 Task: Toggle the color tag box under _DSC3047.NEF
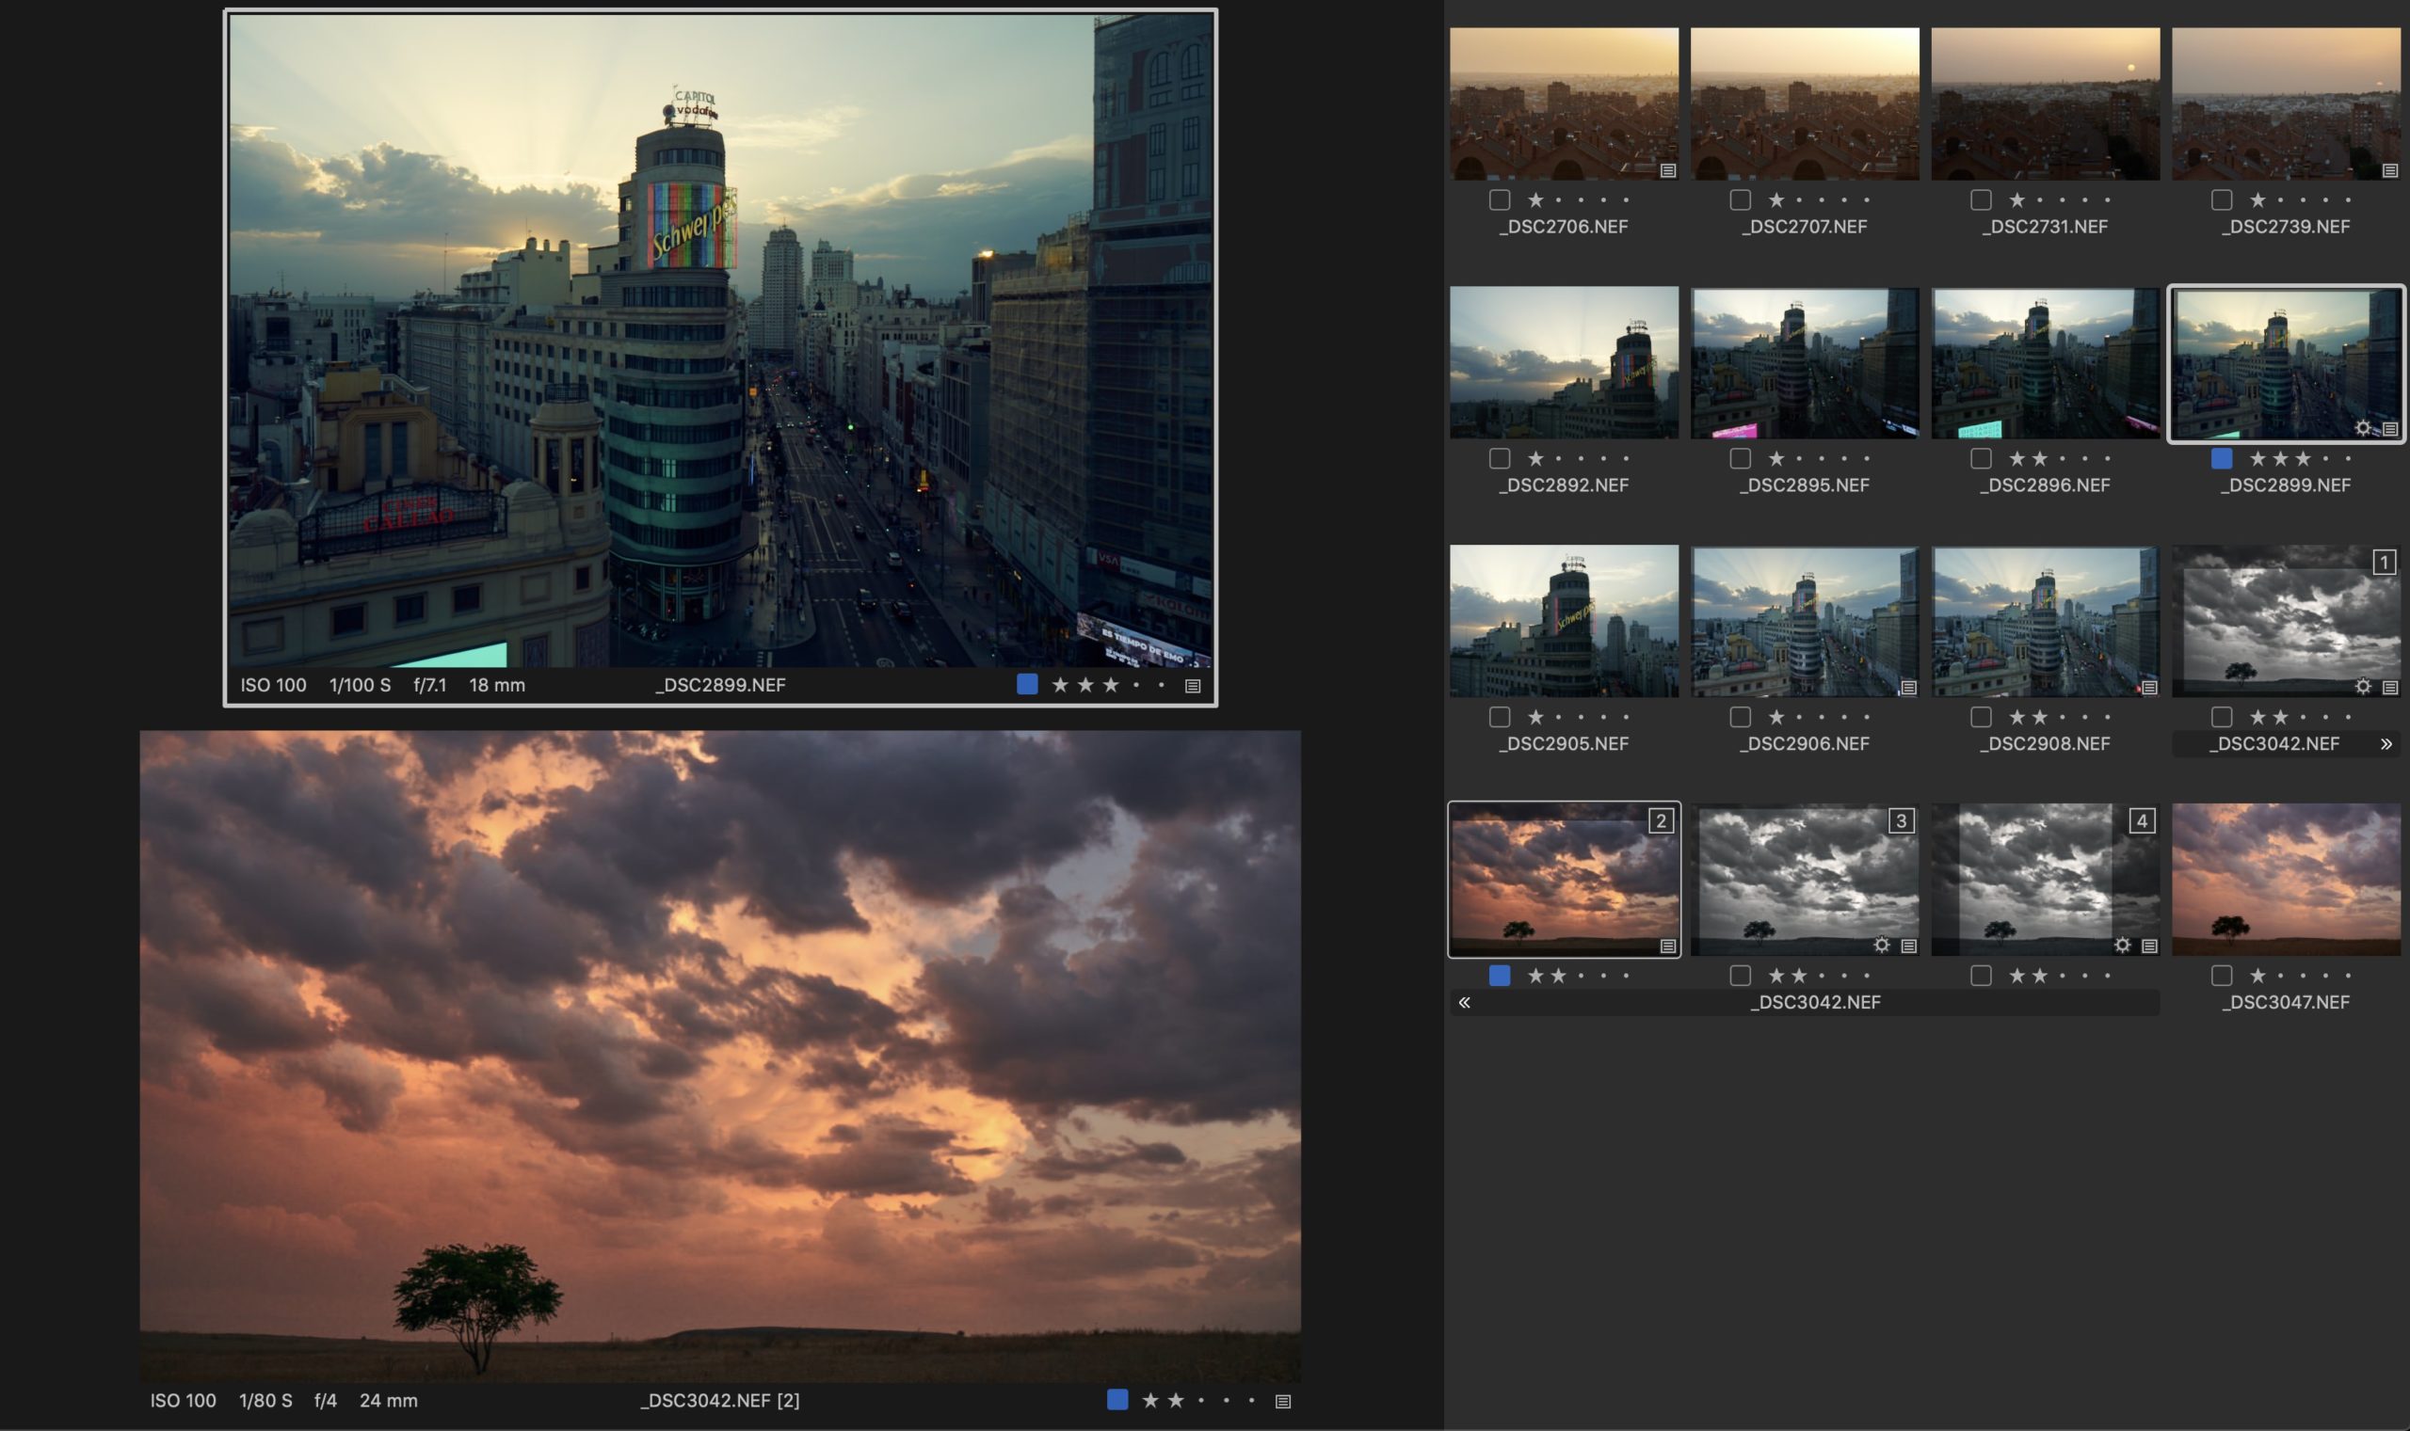coord(2222,975)
